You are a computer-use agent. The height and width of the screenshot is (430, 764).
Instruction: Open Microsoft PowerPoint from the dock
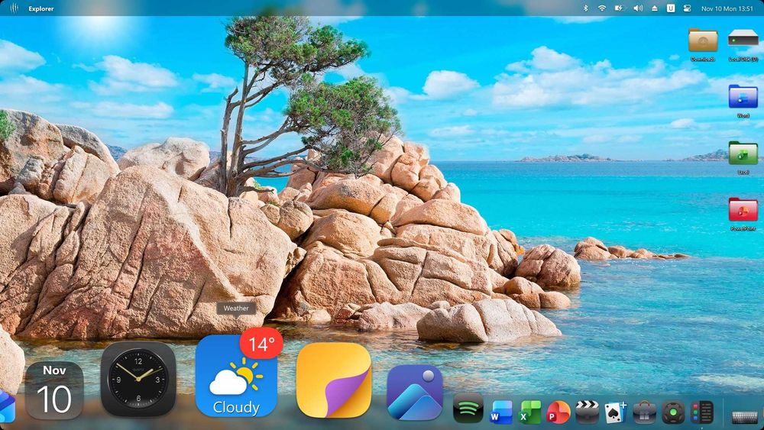click(x=558, y=412)
